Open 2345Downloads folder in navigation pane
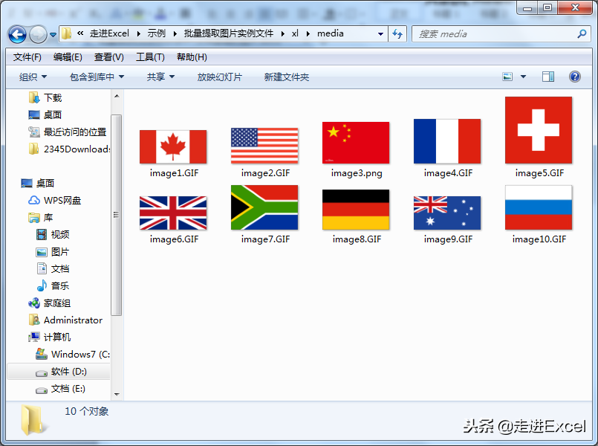This screenshot has width=598, height=446. tap(68, 149)
